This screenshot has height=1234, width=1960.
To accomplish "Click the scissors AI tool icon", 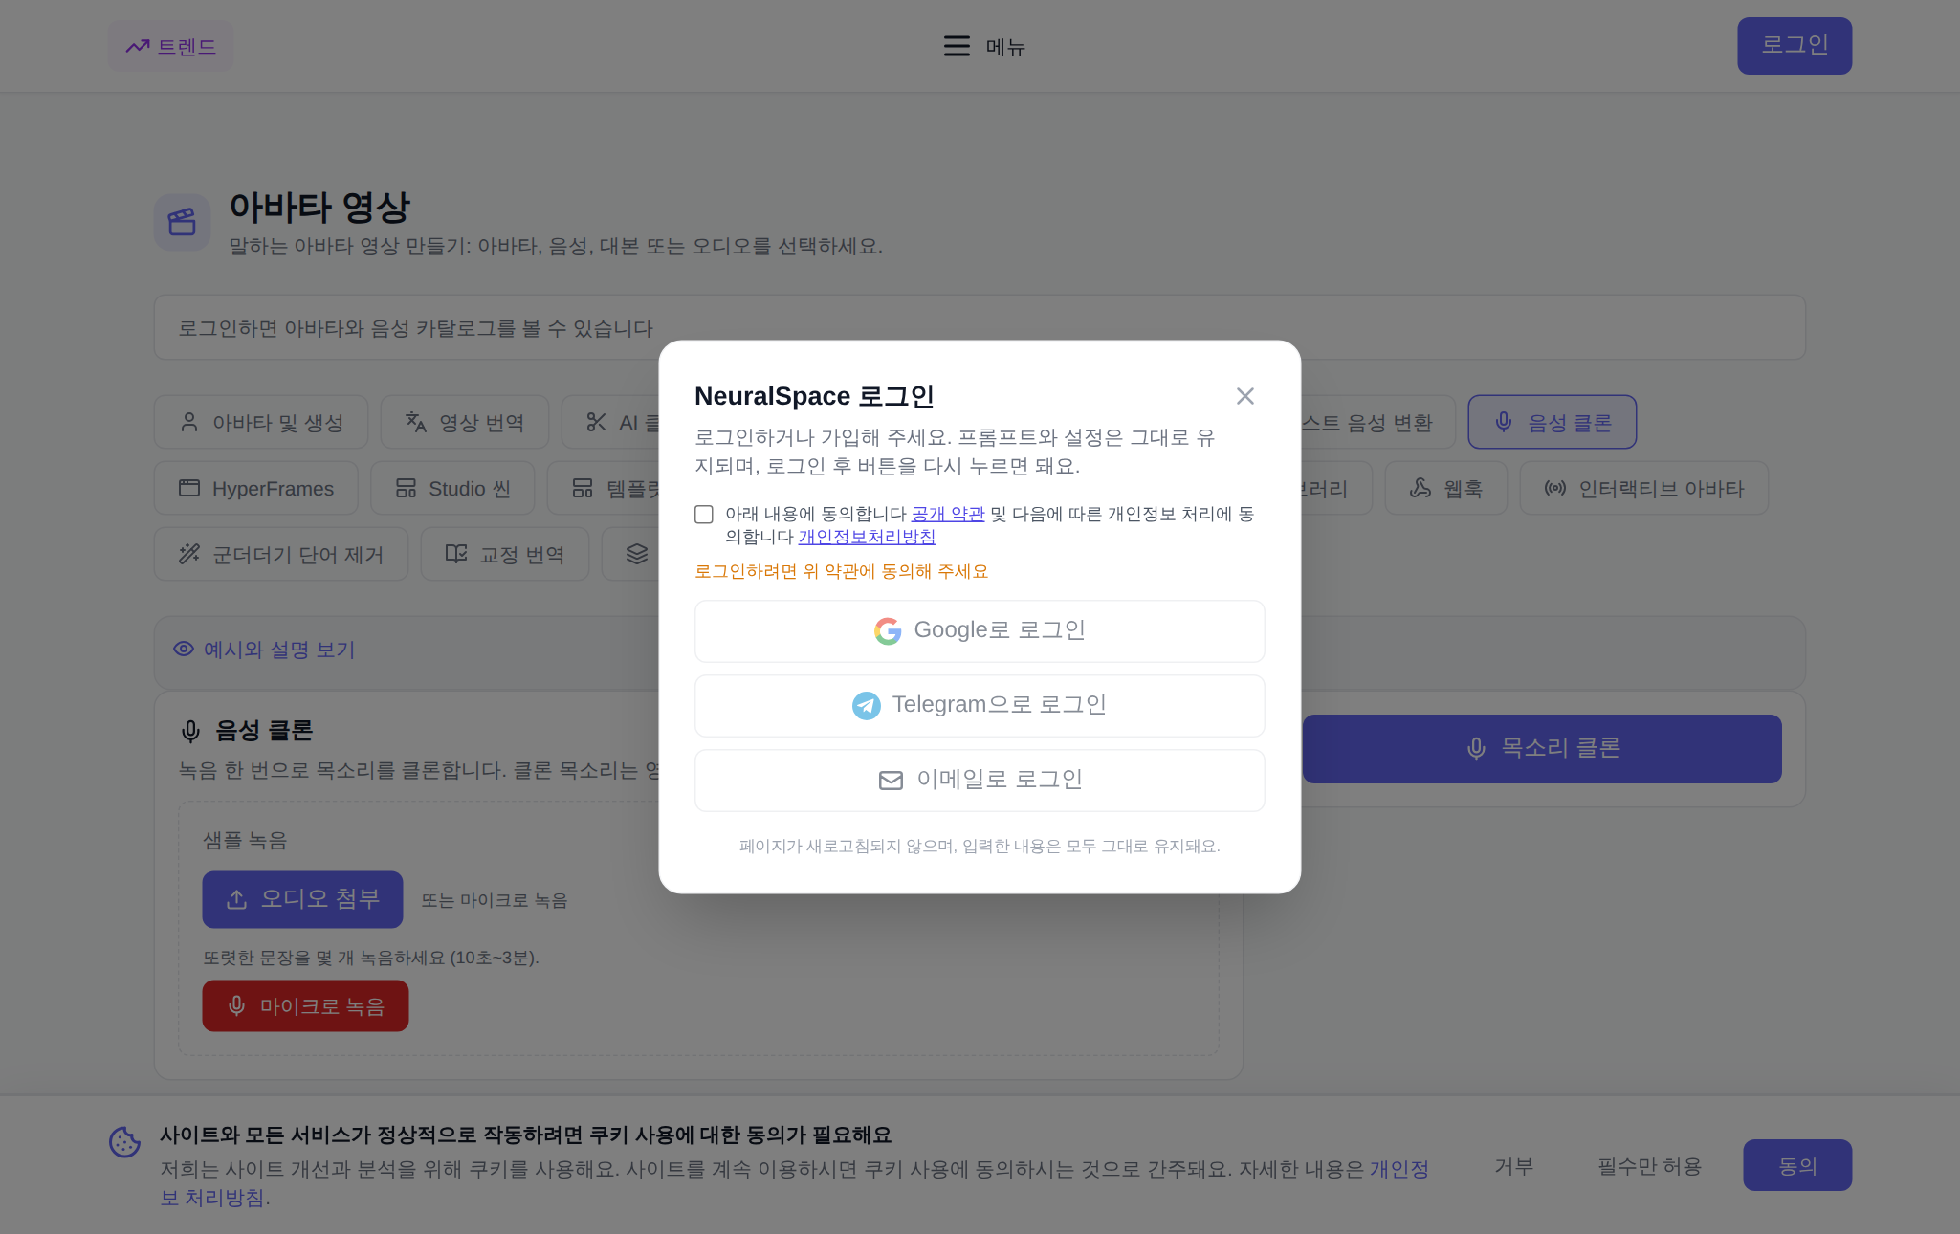I will 597,422.
